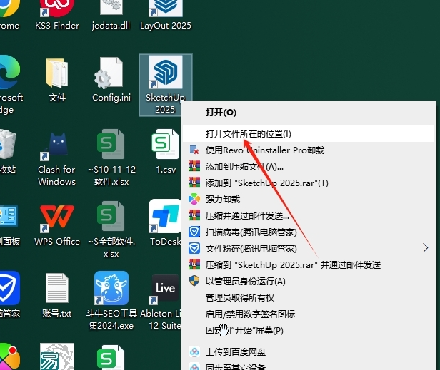The width and height of the screenshot is (440, 370).
Task: Click the Microsoft Edge desktop icon
Action: tap(10, 84)
